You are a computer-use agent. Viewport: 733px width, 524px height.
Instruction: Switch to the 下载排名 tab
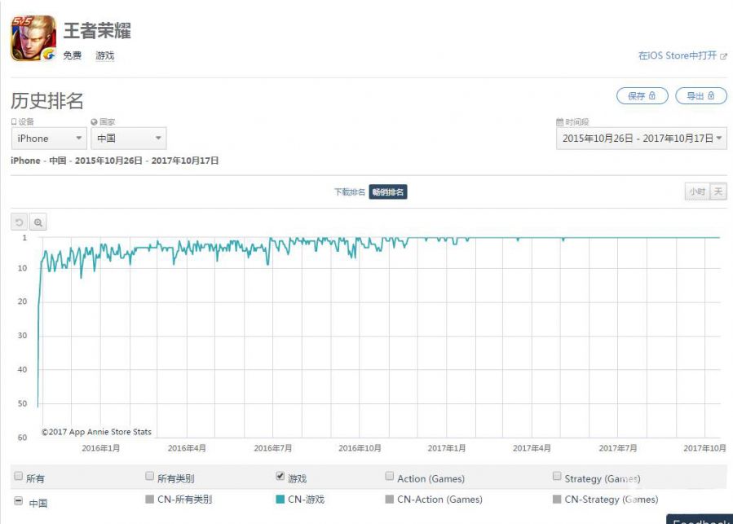click(x=350, y=192)
